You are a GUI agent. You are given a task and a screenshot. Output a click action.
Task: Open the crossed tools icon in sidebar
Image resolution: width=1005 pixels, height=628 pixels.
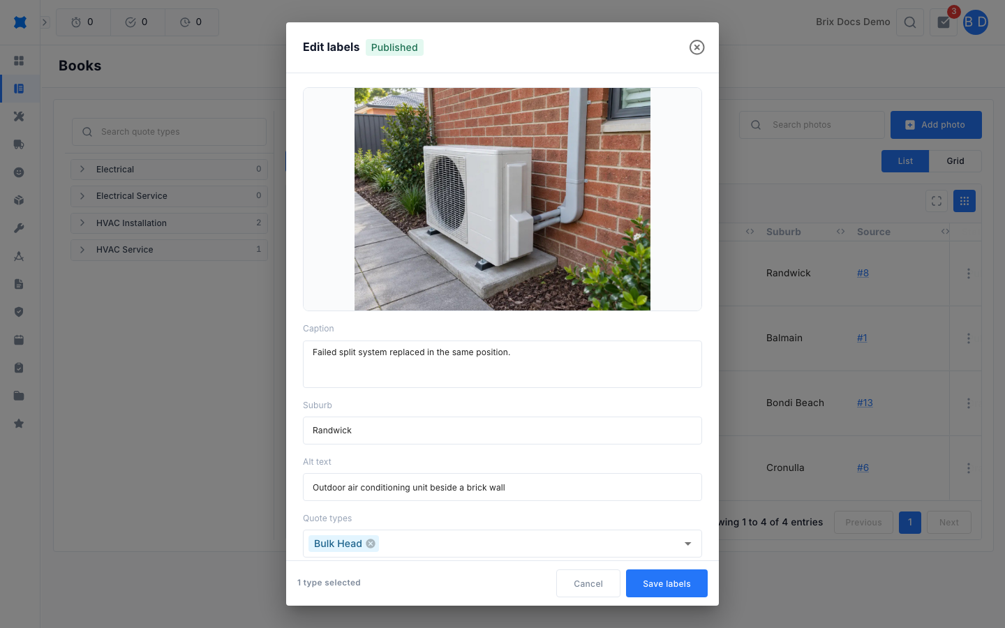click(x=19, y=117)
